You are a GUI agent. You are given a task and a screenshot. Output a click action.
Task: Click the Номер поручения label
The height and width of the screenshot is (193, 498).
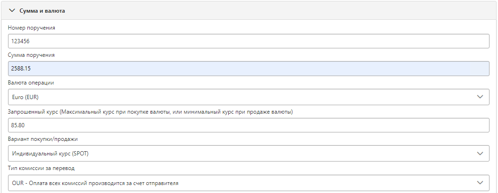(x=32, y=28)
